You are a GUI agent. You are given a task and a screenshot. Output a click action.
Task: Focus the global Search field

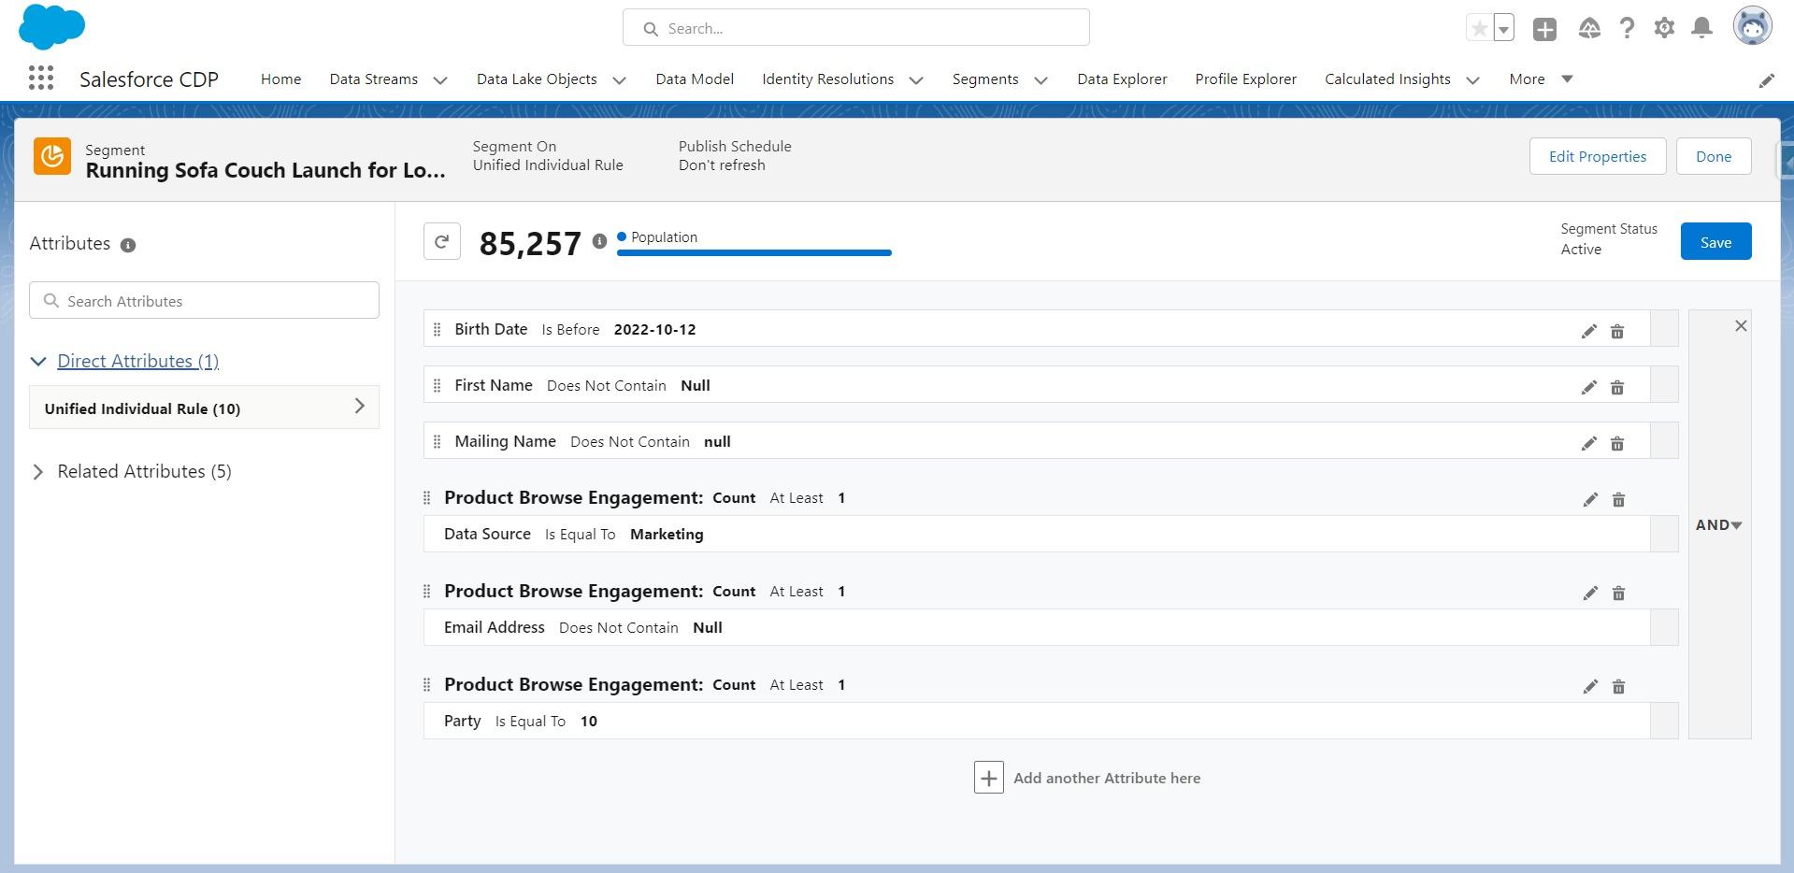tap(855, 28)
